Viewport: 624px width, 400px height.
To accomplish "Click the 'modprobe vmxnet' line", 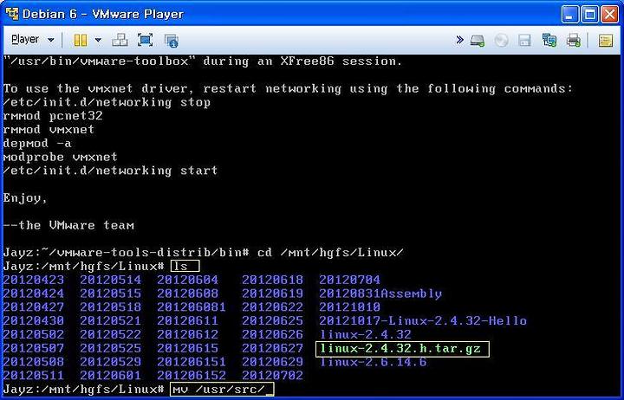I will point(60,157).
